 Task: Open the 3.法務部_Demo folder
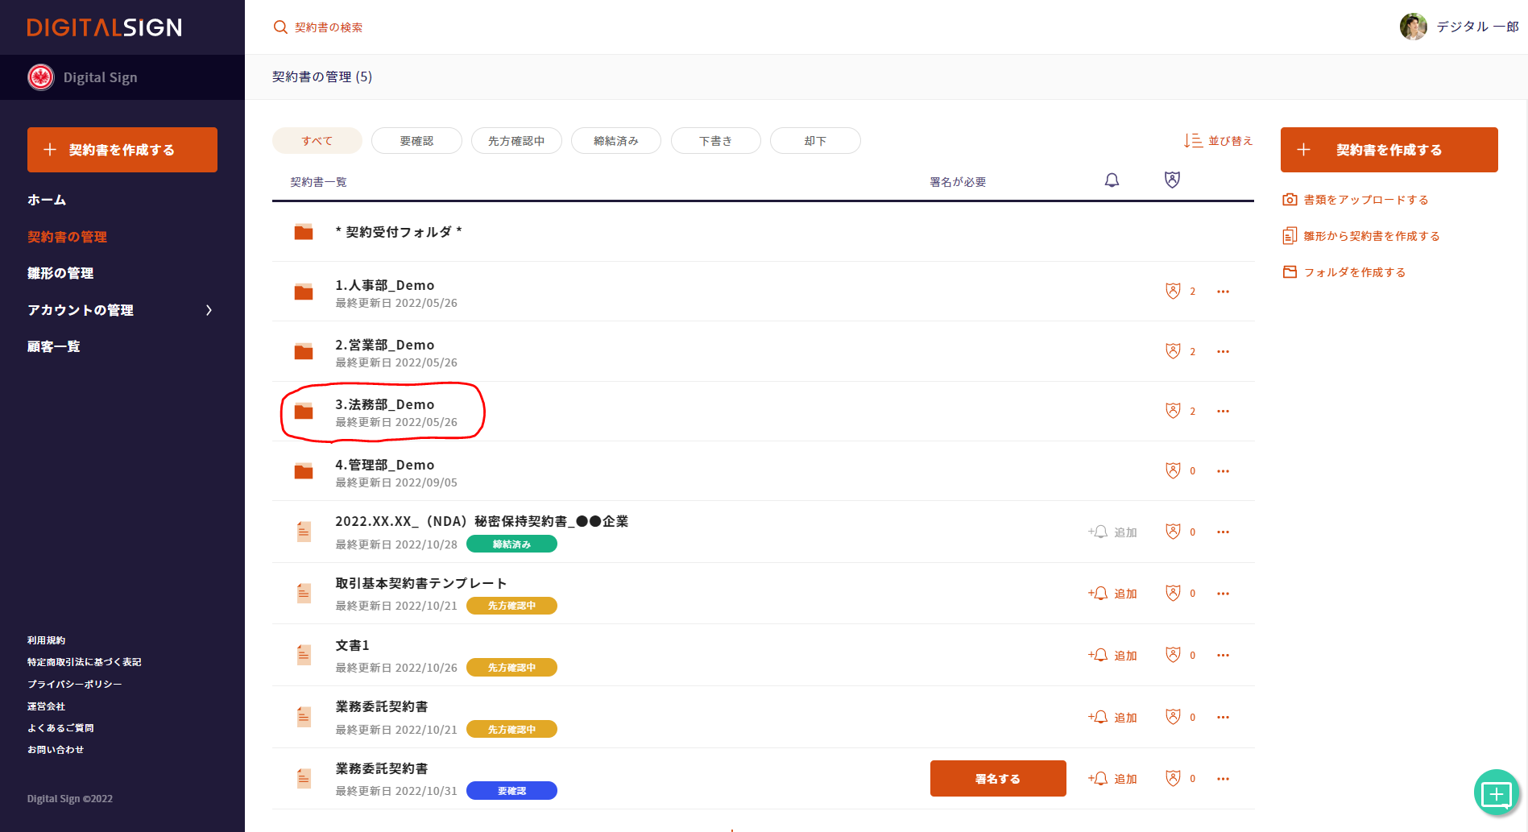tap(384, 404)
